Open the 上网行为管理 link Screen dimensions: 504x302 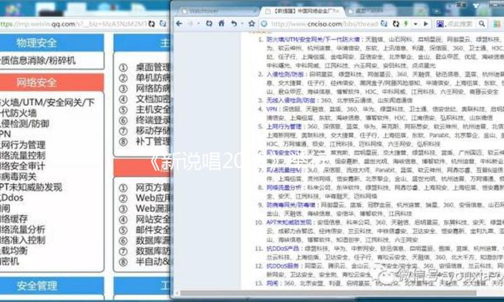[284, 126]
